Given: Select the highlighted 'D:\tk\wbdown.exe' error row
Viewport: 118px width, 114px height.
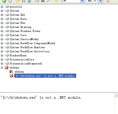Looking at the screenshot, I should coord(45,76).
